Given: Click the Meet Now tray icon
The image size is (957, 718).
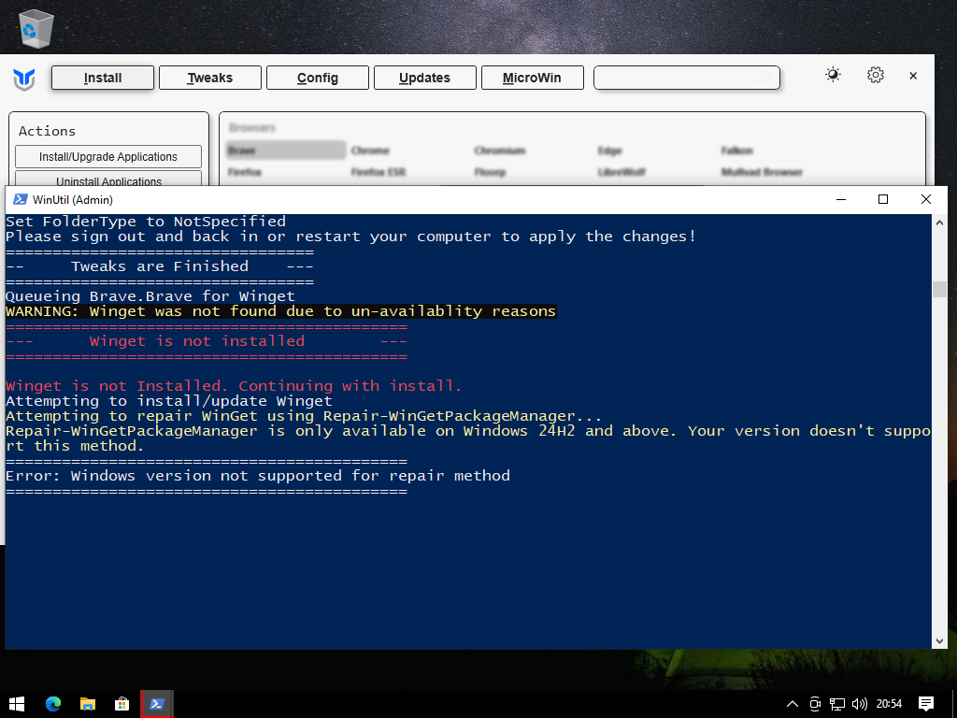Looking at the screenshot, I should click(815, 704).
